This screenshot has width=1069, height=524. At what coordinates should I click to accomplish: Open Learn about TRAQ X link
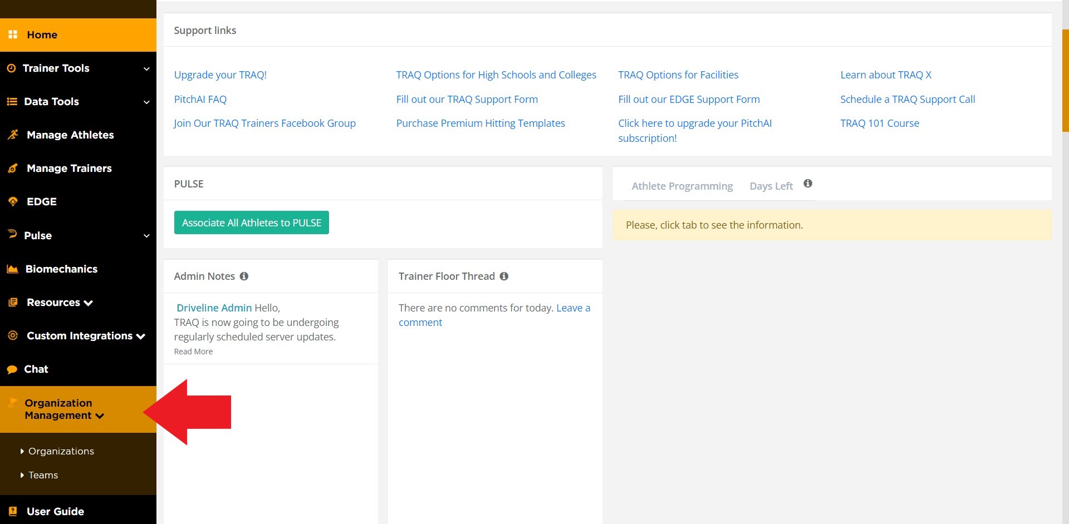tap(886, 75)
